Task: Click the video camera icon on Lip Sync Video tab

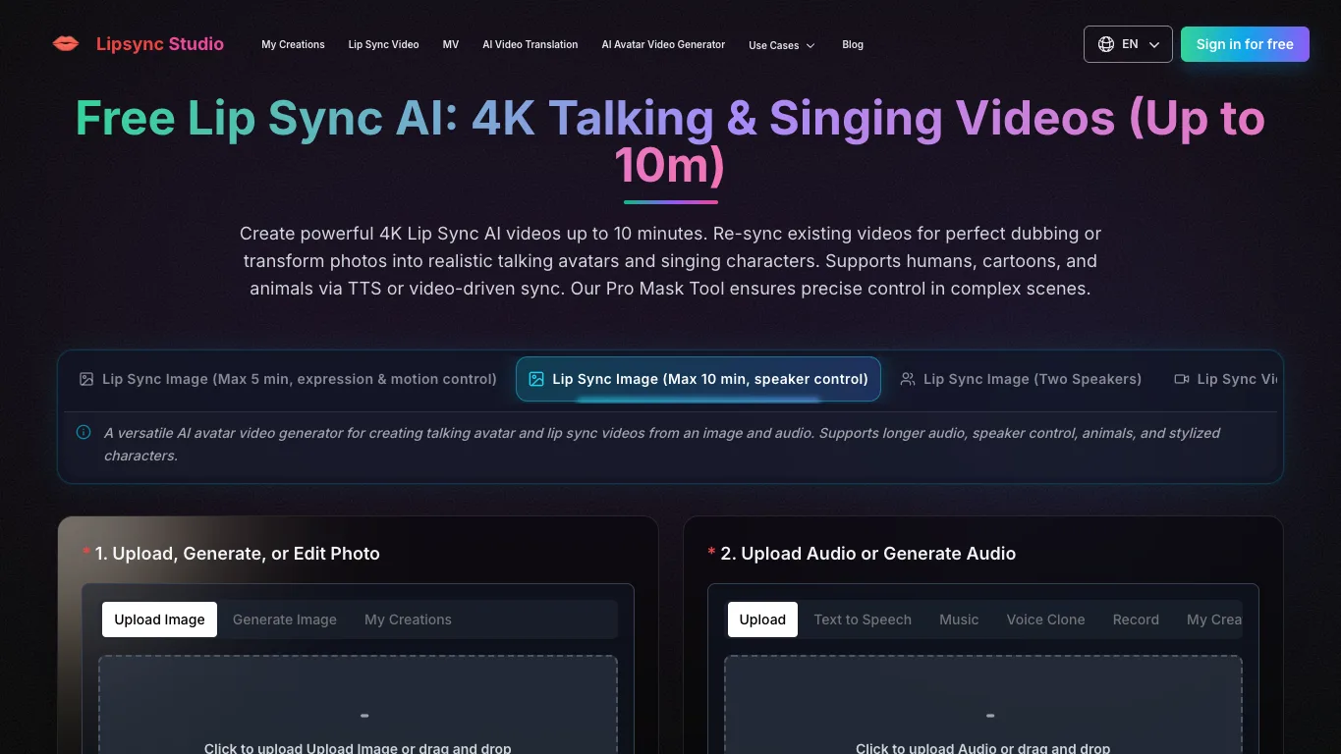Action: click(1182, 379)
